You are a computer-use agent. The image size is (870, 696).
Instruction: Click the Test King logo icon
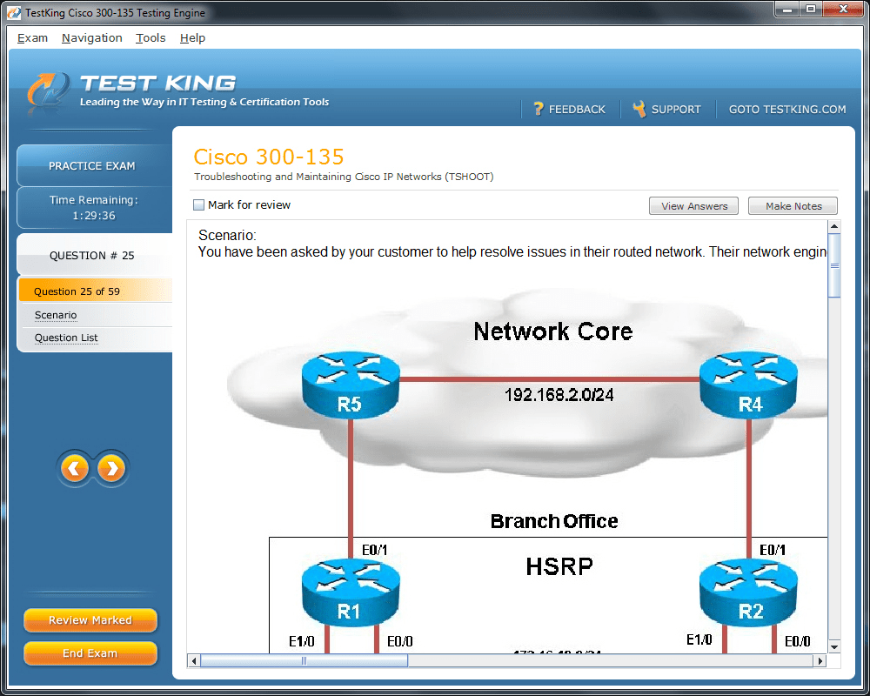(49, 90)
